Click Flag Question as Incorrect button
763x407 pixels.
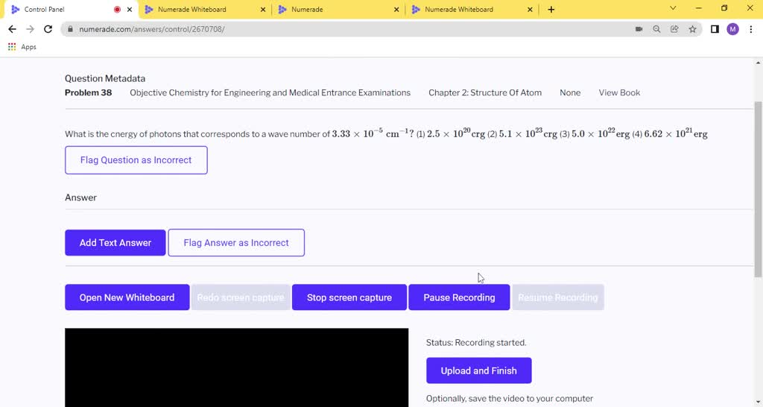tap(136, 160)
